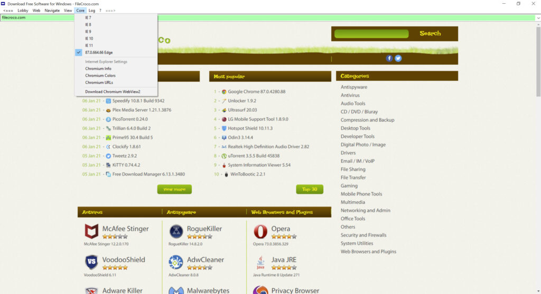Click the VoodooShield logo
The width and height of the screenshot is (541, 294).
pyautogui.click(x=91, y=262)
